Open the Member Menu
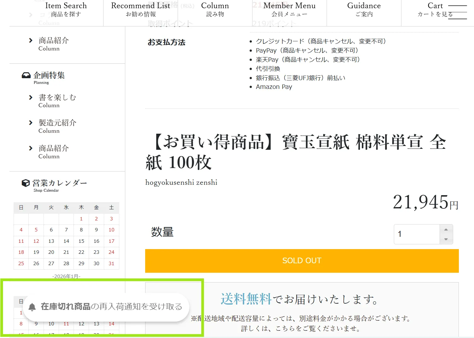The height and width of the screenshot is (338, 474). [x=289, y=10]
